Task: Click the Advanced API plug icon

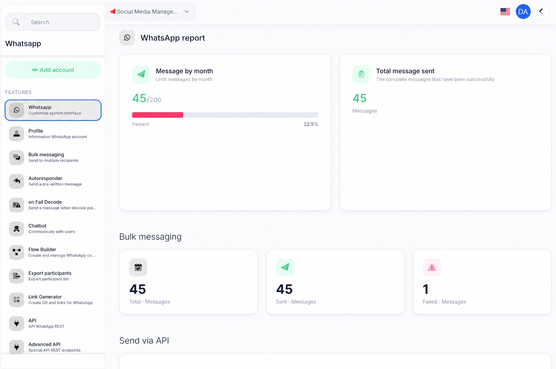Action: [x=17, y=347]
